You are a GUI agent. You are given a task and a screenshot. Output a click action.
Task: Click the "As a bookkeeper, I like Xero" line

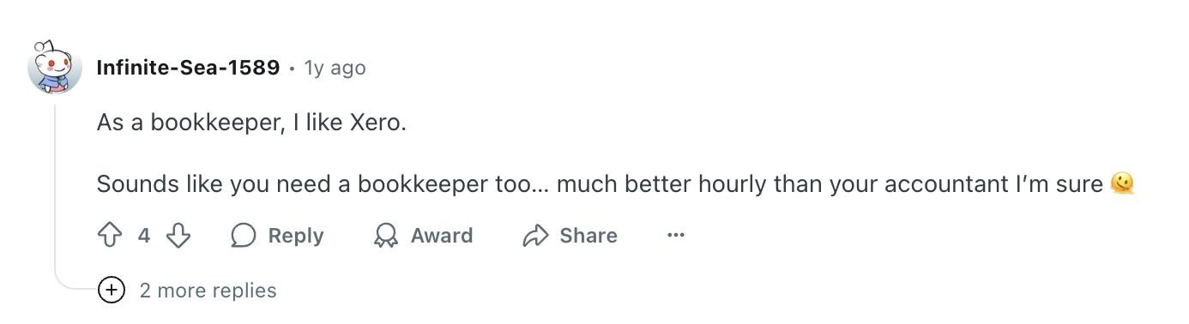pos(250,123)
